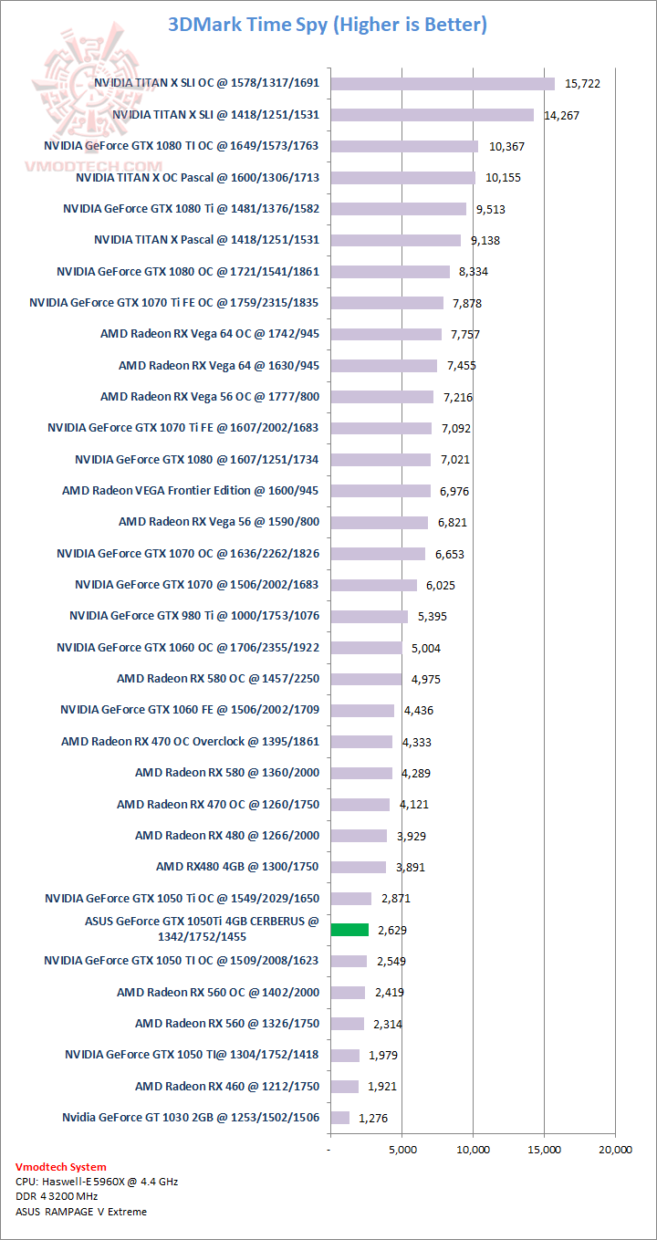Screen dimensions: 657x1240
Task: Click the 14,267 score label
Action: [x=561, y=116]
